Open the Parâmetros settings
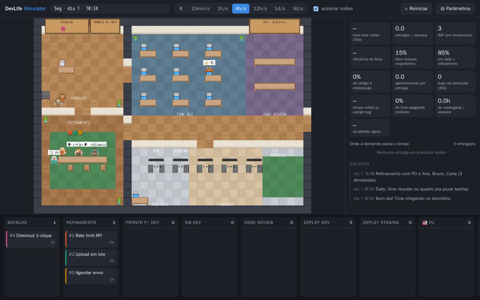The height and width of the screenshot is (300, 480). pos(455,9)
